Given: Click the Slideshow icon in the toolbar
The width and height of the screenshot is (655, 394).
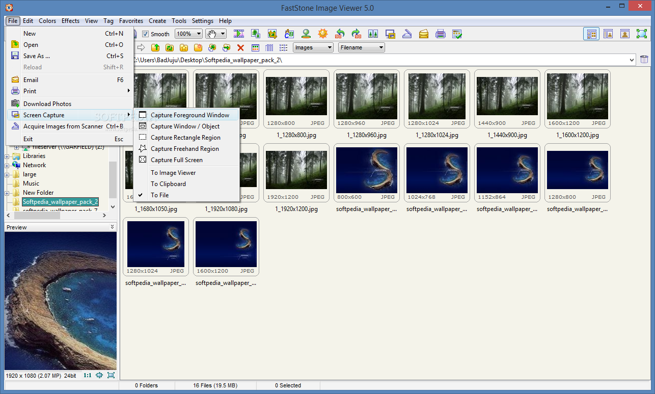Looking at the screenshot, I should click(x=239, y=34).
